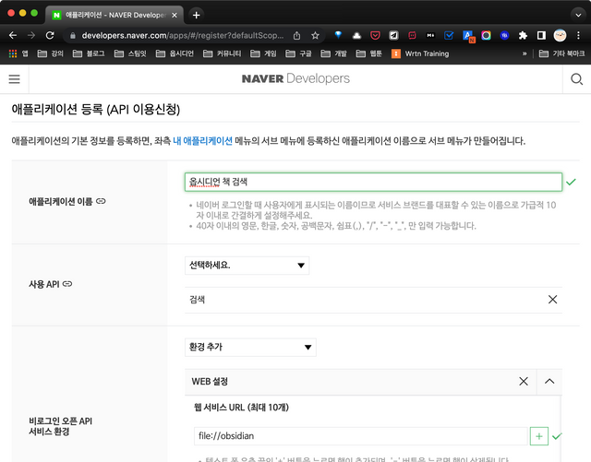Viewport: 591px width, 462px height.
Task: Go back with the browser back arrow
Action: (13, 35)
